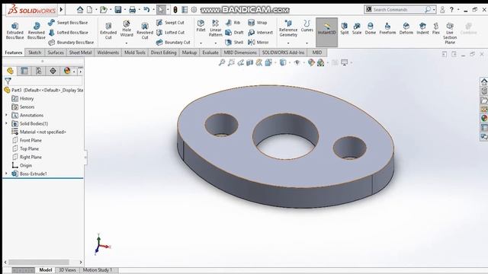Select the Rib tool
488x274 pixels.
(x=233, y=23)
